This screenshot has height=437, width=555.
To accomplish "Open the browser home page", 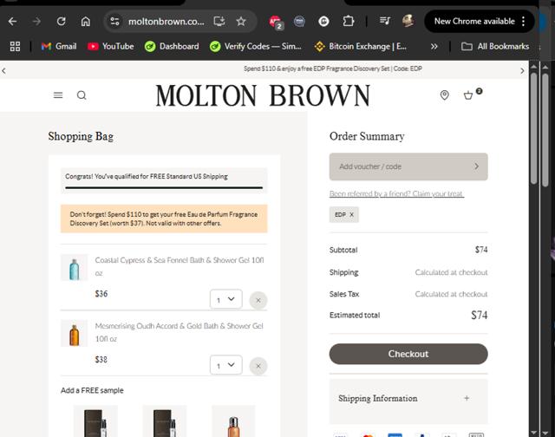I will coord(85,22).
